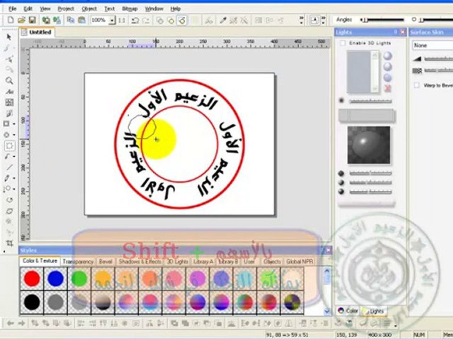Select the rectangle shape tool
Viewport: 453px width, 339px height.
7,124
